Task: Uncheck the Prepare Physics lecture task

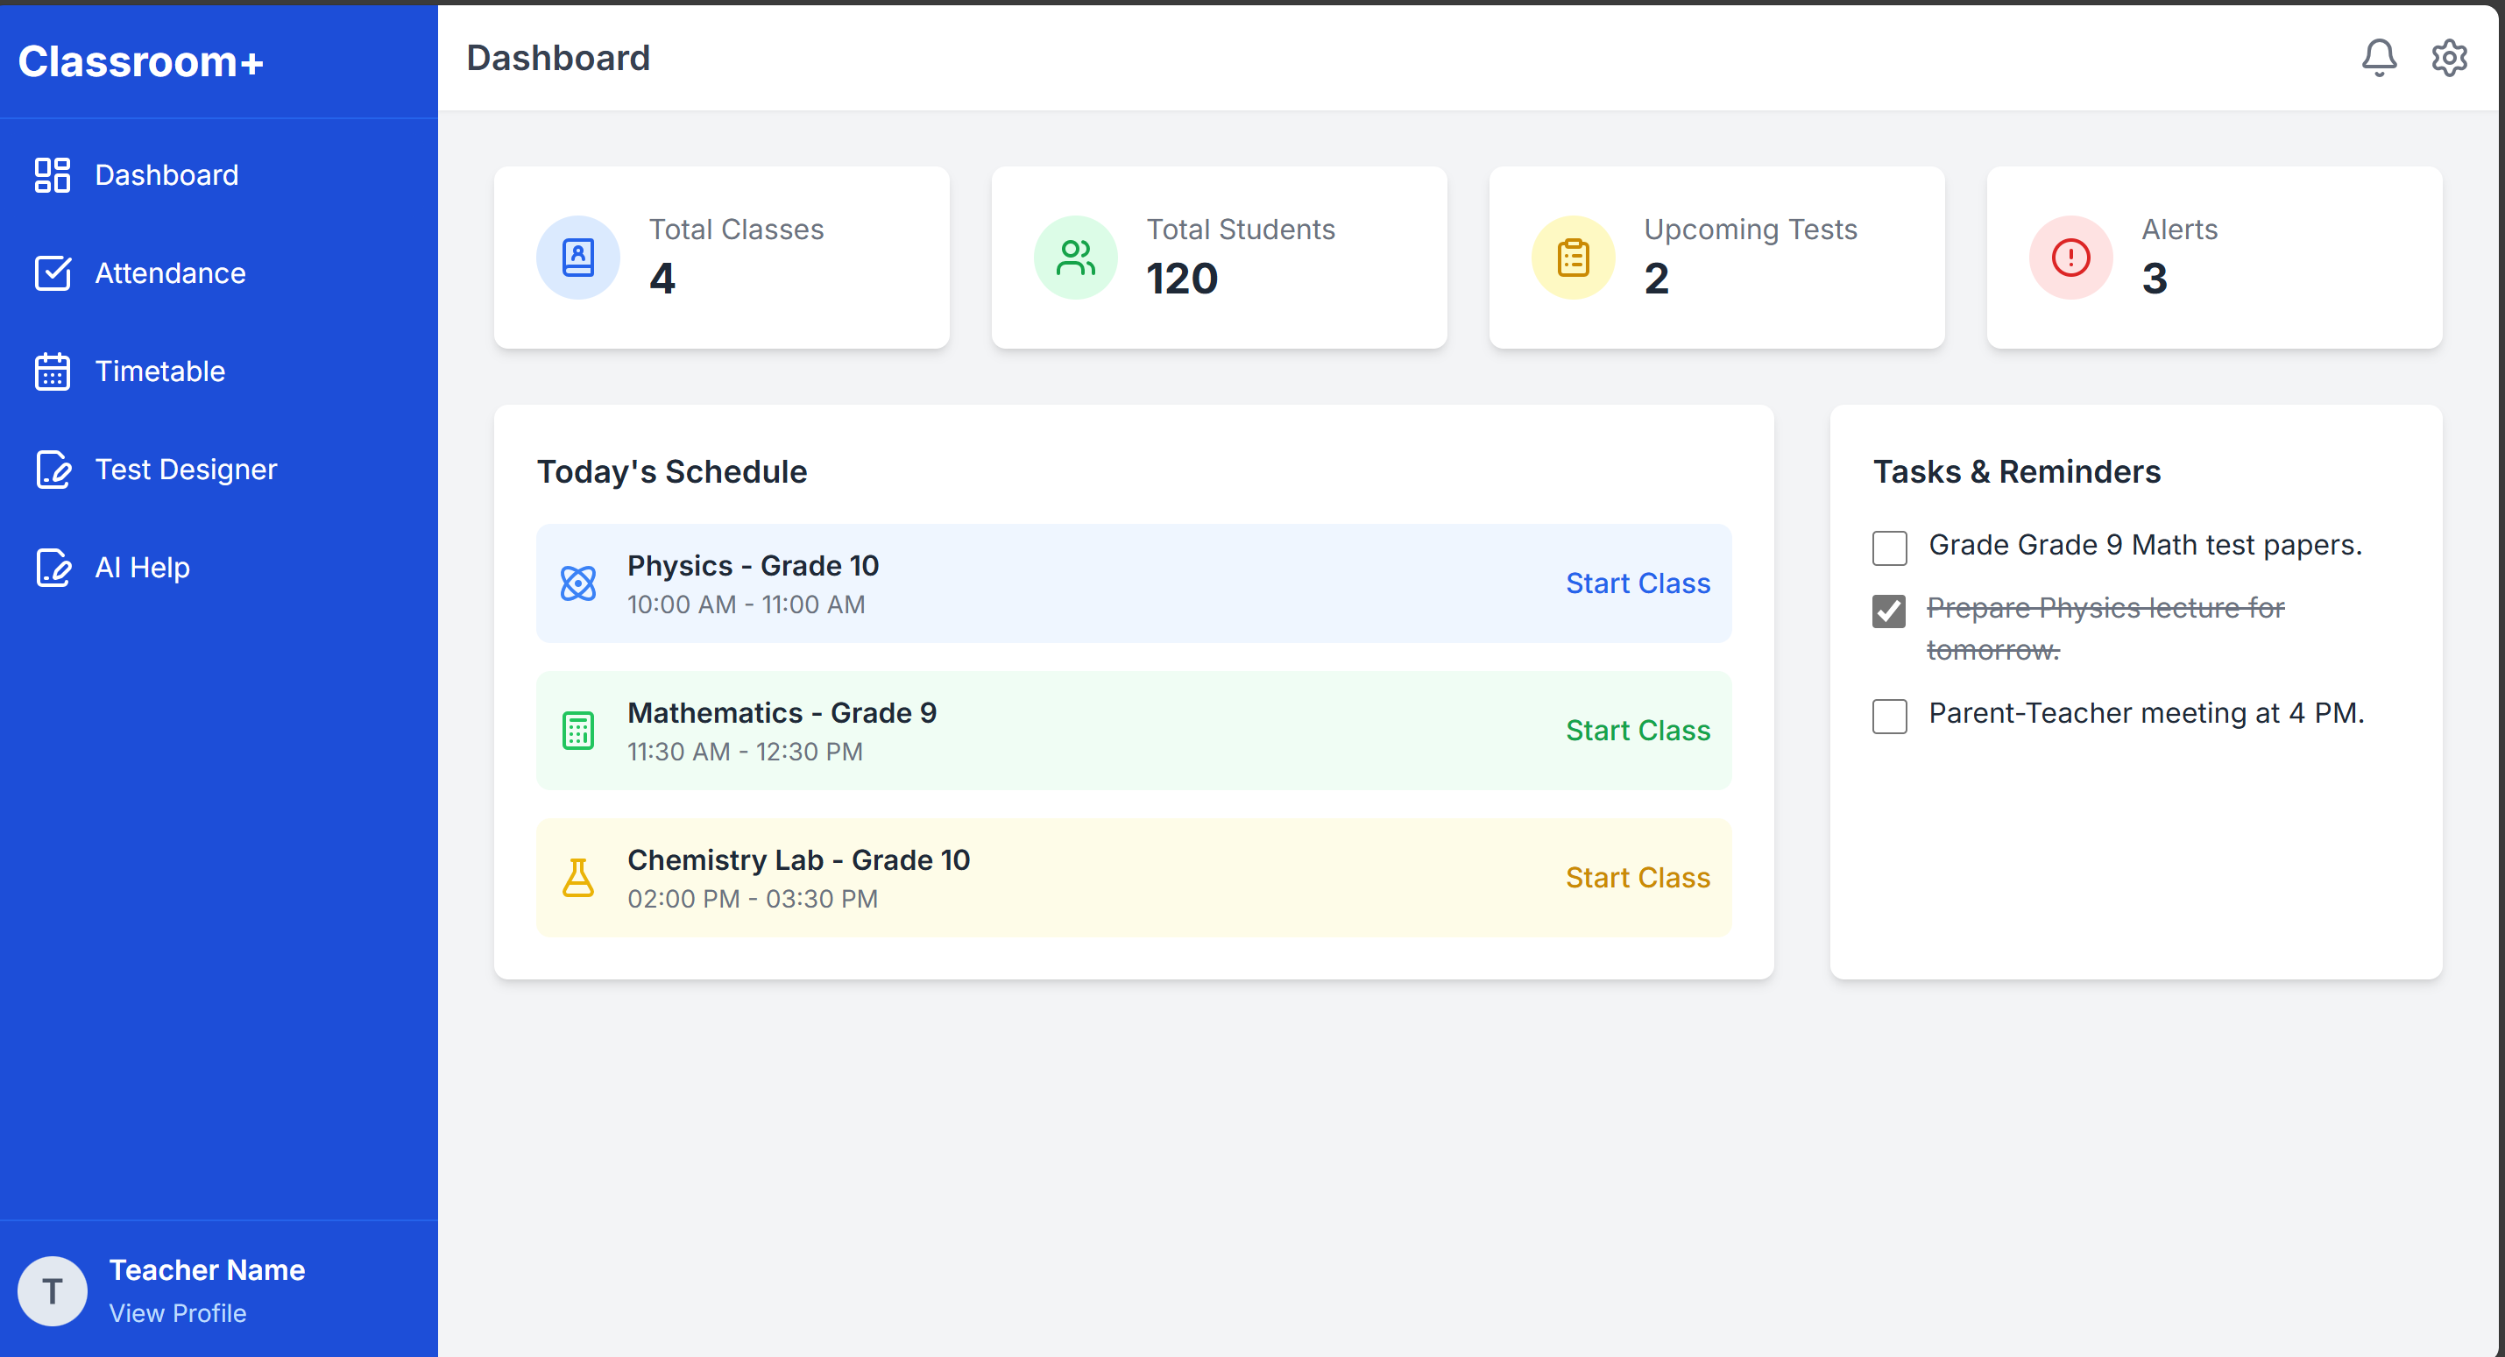Action: tap(1889, 611)
